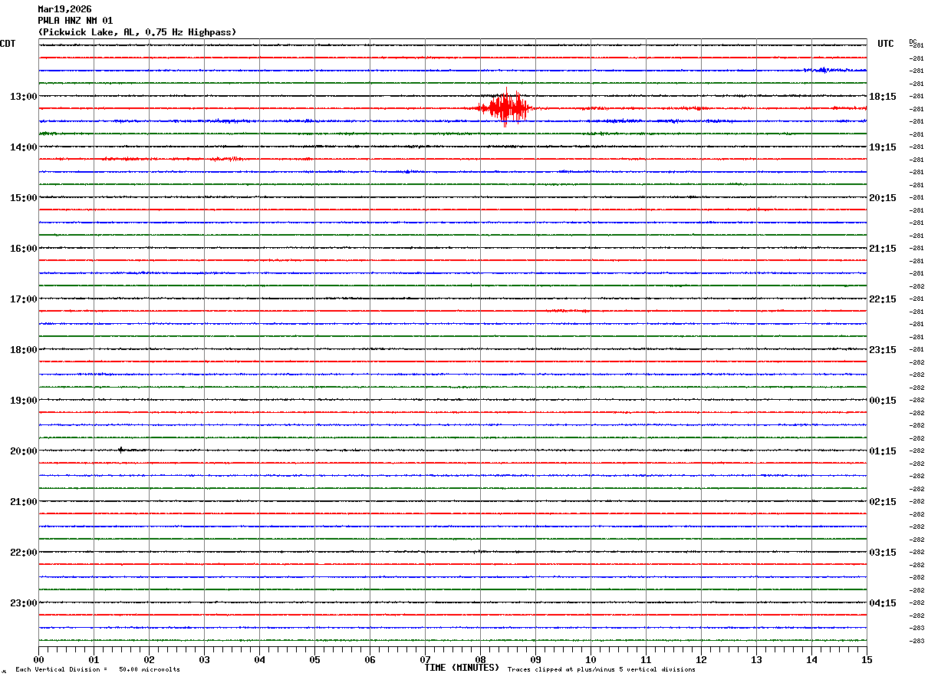Click the DC offset column header
Image resolution: width=928 pixels, height=680 pixels.
[x=913, y=41]
